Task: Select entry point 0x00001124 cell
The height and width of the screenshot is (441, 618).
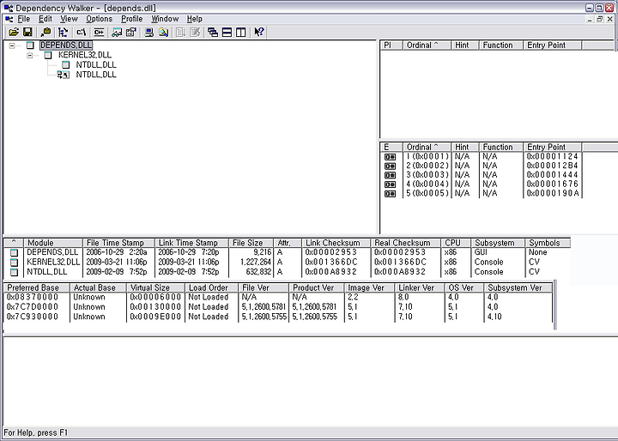Action: pos(552,156)
